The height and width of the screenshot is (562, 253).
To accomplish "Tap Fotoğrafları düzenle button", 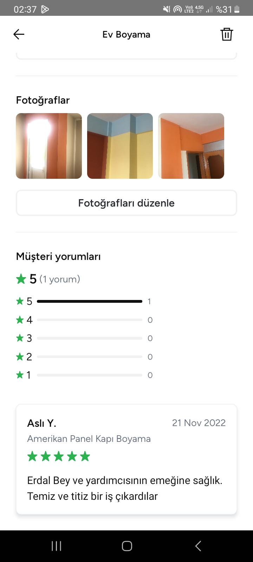I will point(126,203).
